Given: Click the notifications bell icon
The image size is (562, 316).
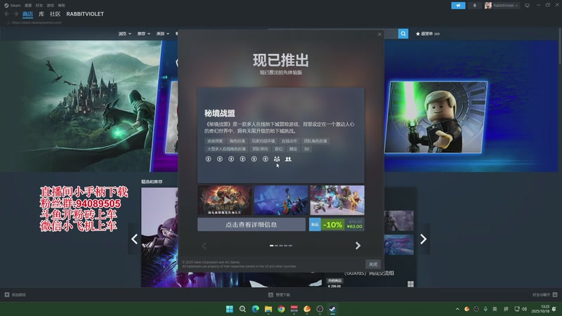Looking at the screenshot, I should 475,6.
